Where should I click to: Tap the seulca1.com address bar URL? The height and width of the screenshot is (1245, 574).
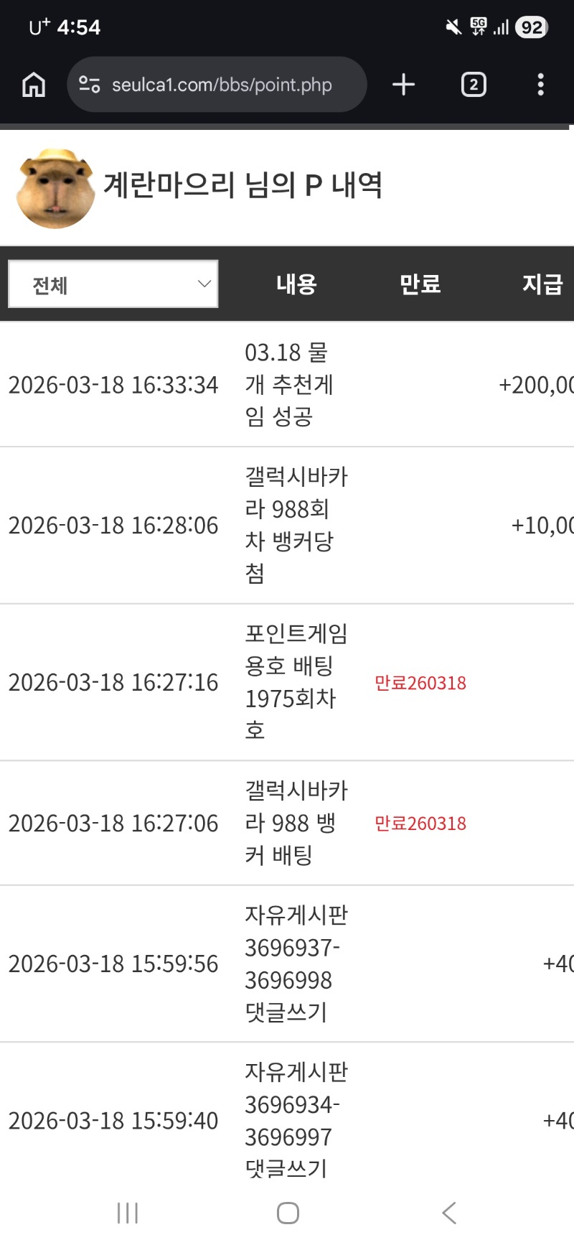(x=222, y=85)
